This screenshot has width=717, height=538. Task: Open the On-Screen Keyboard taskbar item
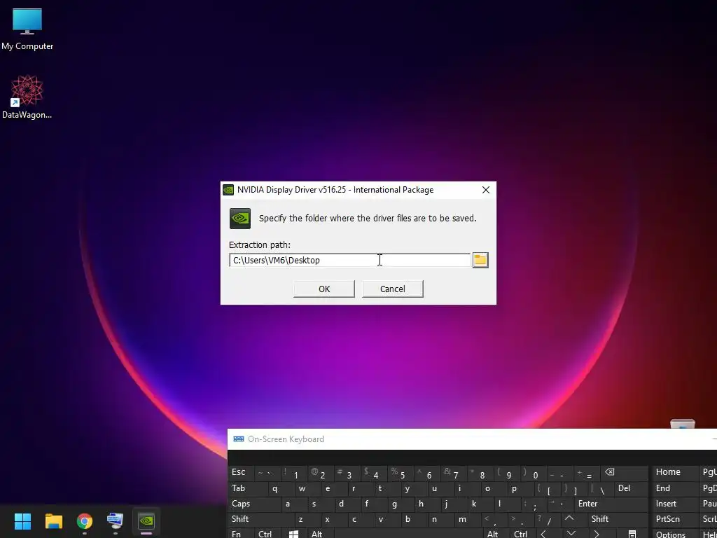[116, 521]
